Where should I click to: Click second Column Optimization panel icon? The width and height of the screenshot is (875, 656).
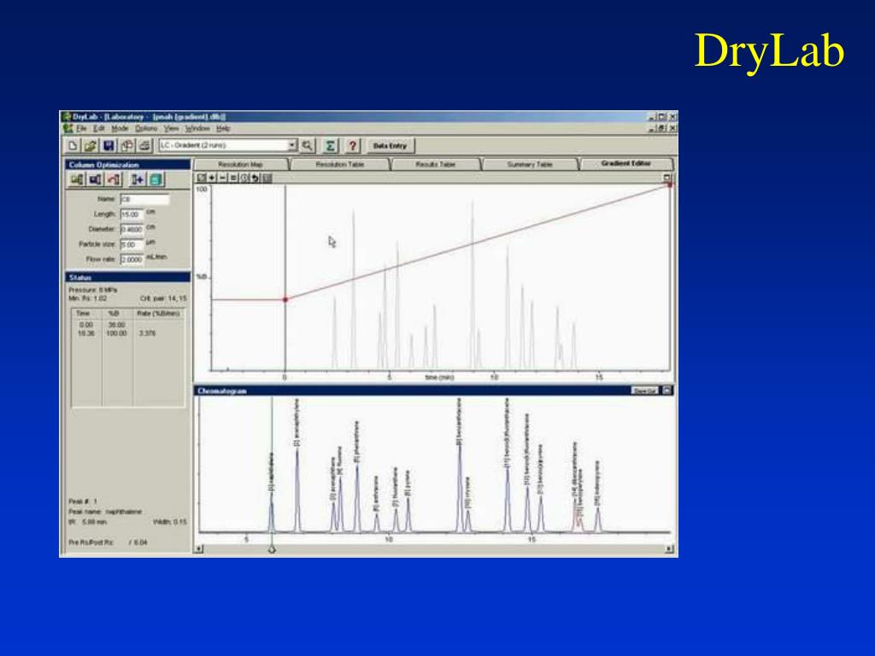coord(96,179)
